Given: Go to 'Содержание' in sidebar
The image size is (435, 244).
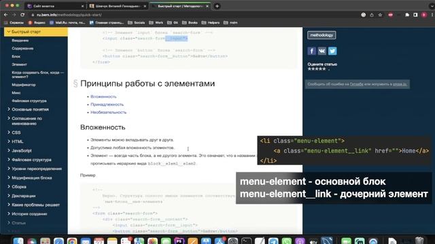Looking at the screenshot, I should (22, 48).
